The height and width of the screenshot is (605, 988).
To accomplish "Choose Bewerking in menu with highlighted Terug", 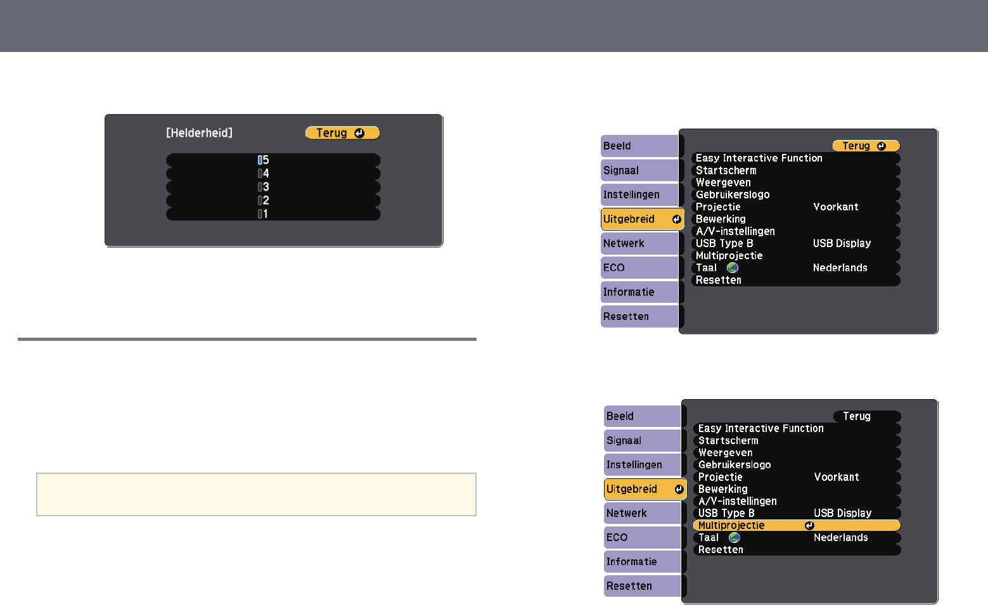I will click(x=795, y=219).
